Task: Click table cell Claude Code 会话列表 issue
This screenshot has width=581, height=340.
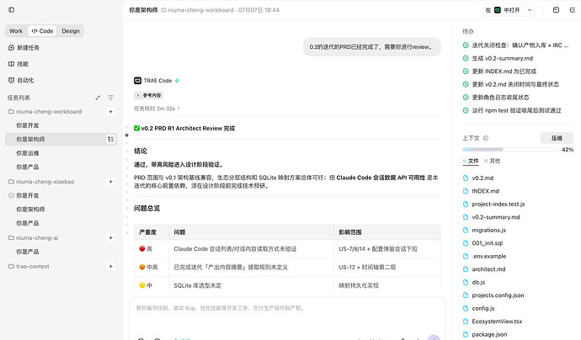Action: tap(251, 249)
